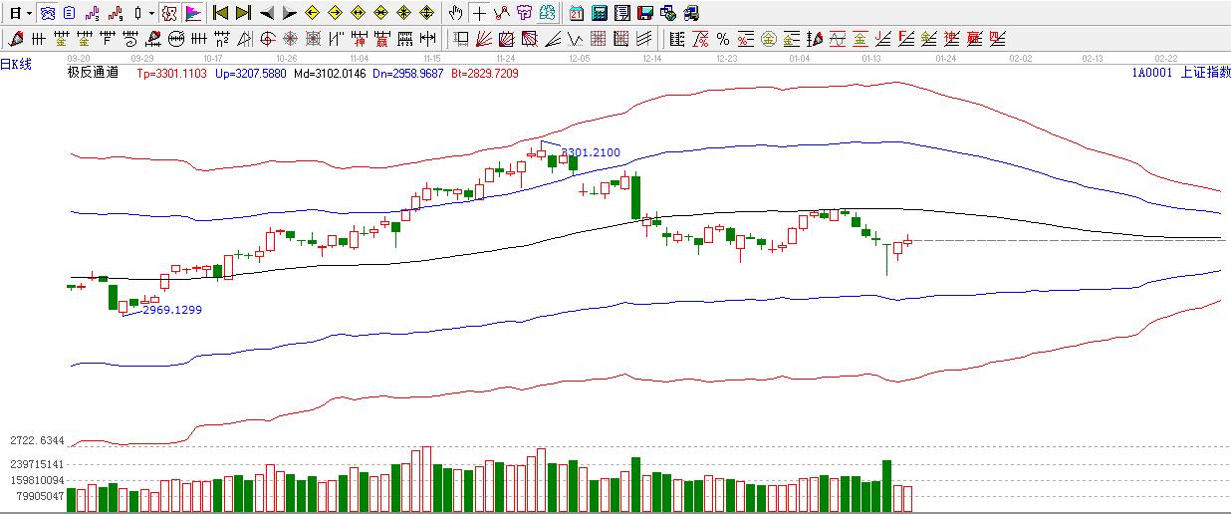Image resolution: width=1231 pixels, height=514 pixels.
Task: Click the 3301.2100 high price marker
Action: coord(591,152)
